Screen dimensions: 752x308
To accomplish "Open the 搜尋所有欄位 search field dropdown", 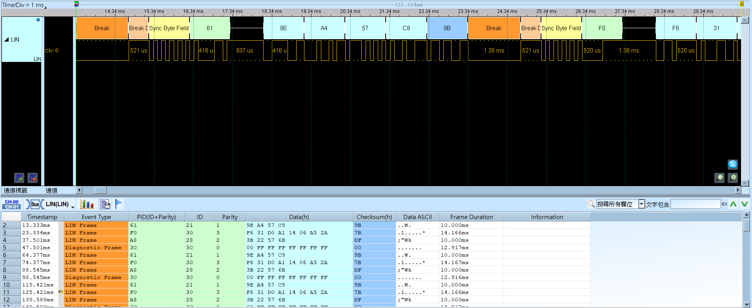I will [641, 204].
